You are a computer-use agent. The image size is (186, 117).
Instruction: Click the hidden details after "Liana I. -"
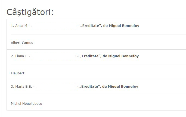tap(54, 56)
